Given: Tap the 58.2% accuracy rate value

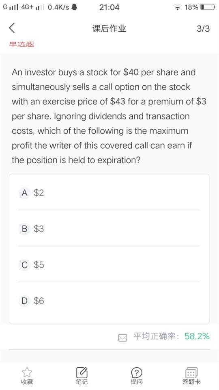Looking at the screenshot, I should [197, 336].
